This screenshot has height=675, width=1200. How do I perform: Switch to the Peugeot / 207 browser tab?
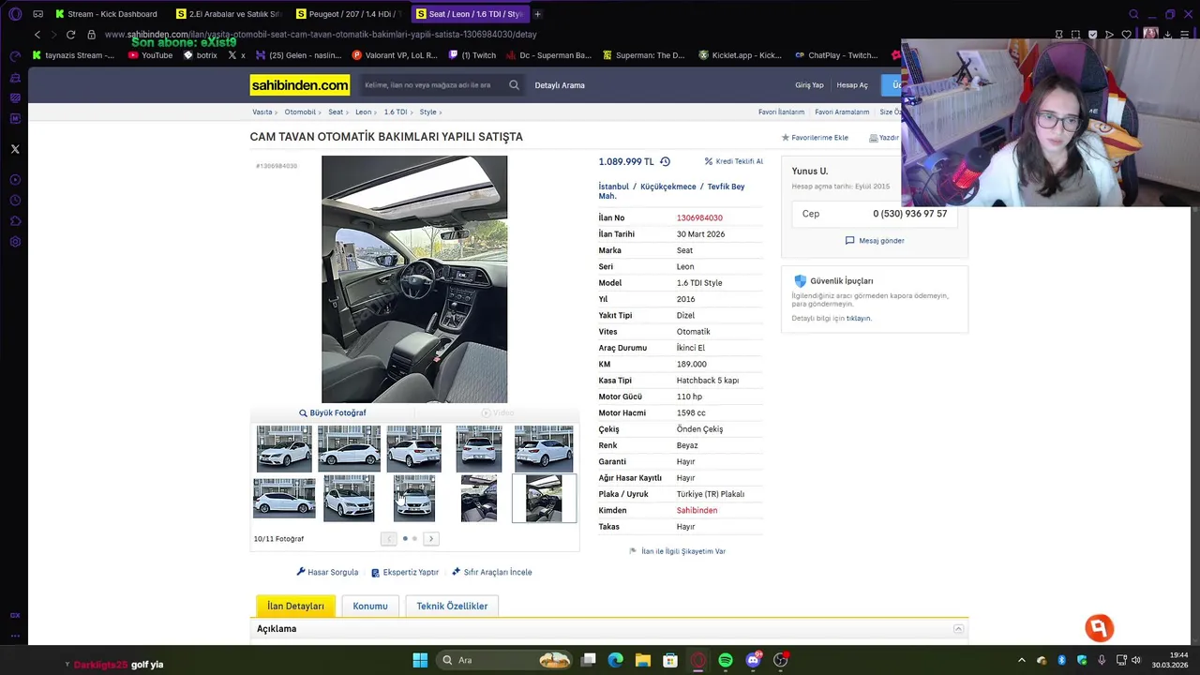(349, 14)
